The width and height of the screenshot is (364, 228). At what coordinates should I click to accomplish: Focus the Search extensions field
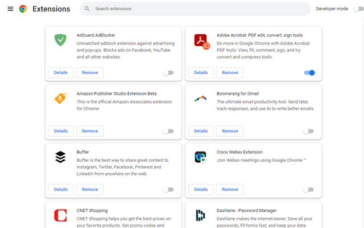(x=195, y=9)
